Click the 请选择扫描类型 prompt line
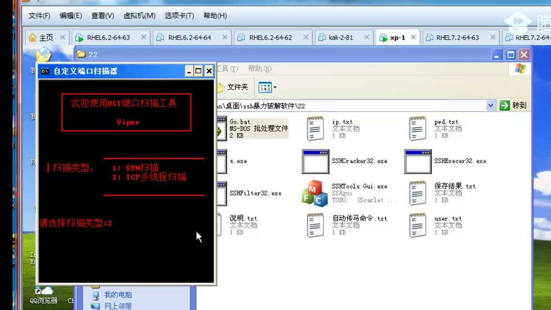The width and height of the screenshot is (551, 310). [x=75, y=223]
